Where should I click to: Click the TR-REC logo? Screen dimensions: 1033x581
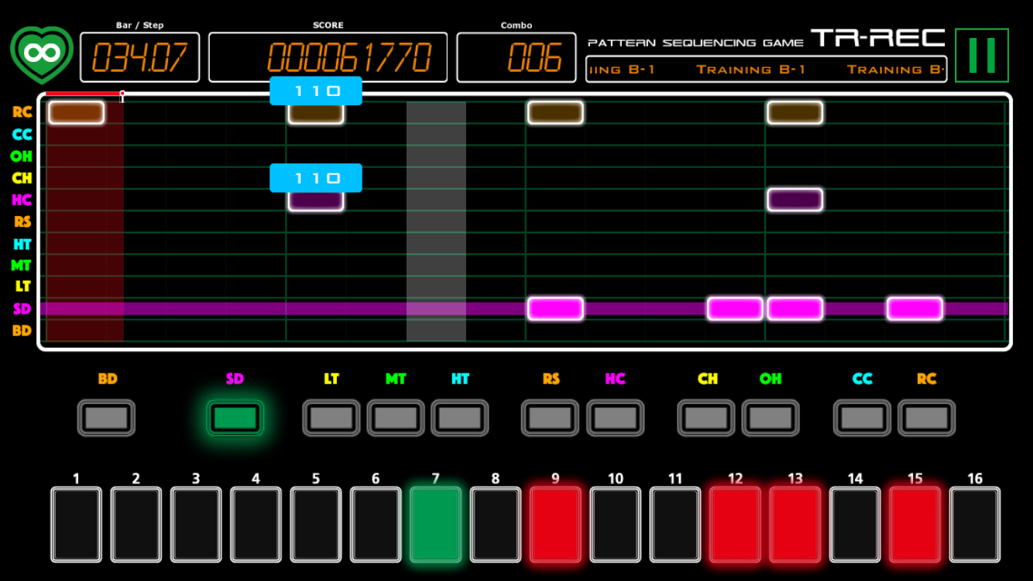coord(878,37)
